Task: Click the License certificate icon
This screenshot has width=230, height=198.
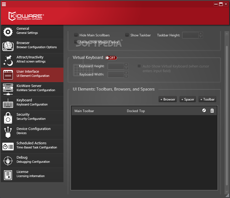Action: (8, 175)
